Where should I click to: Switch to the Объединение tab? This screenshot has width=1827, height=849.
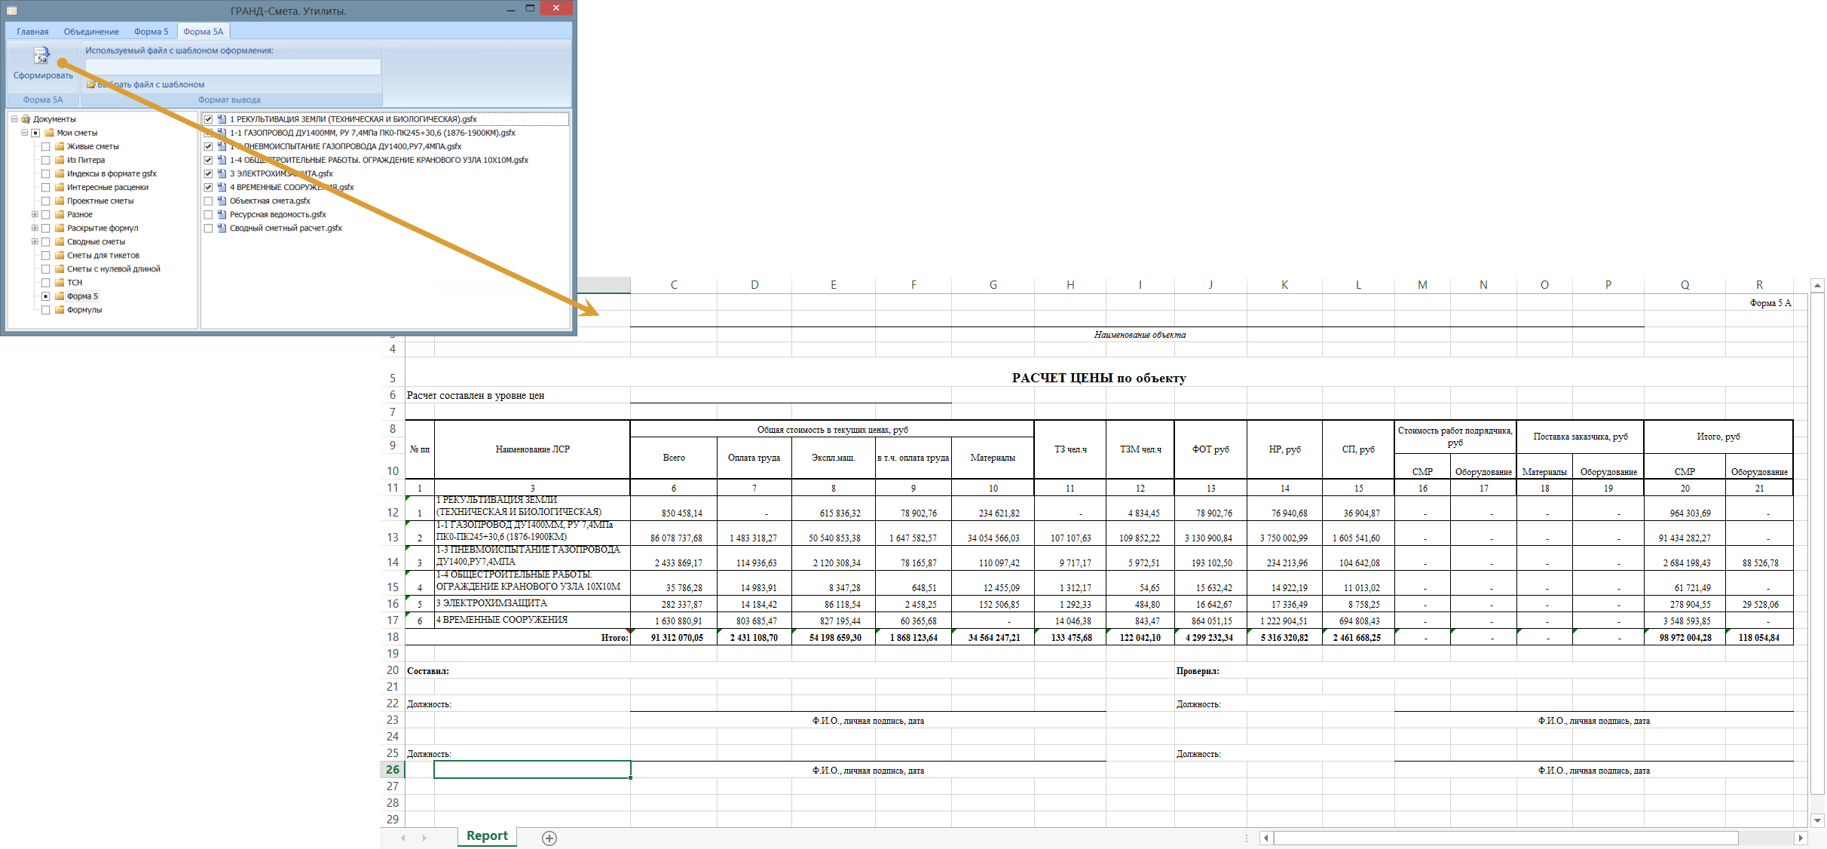pos(91,32)
